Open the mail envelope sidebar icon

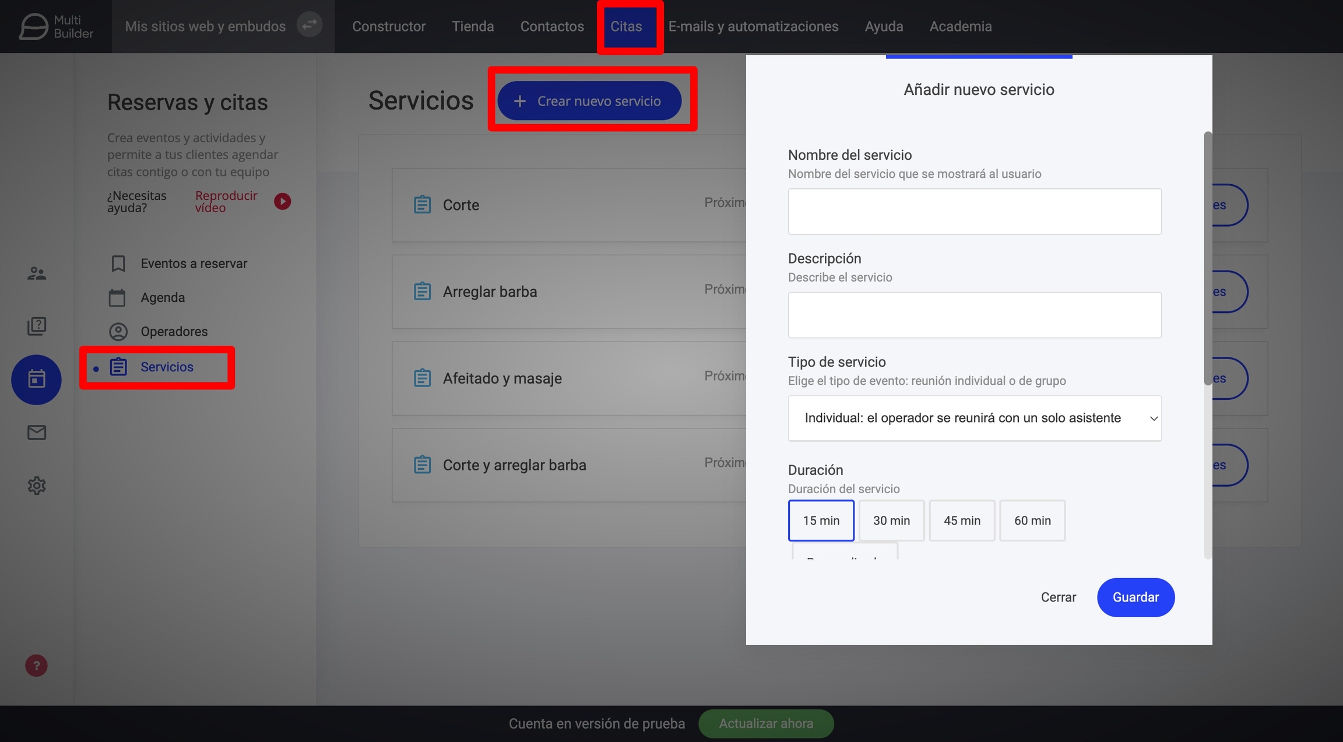pyautogui.click(x=37, y=432)
